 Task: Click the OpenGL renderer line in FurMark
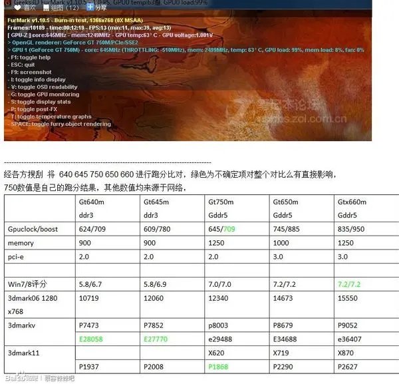click(73, 43)
